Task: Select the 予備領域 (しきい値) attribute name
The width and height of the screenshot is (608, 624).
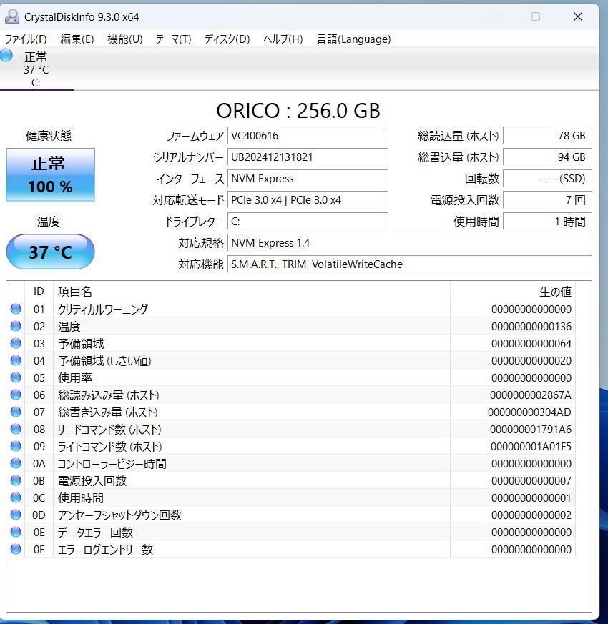Action: point(104,360)
